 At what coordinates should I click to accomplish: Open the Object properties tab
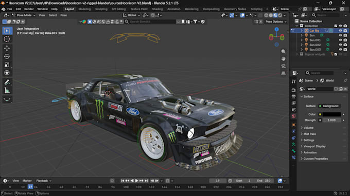(293, 125)
